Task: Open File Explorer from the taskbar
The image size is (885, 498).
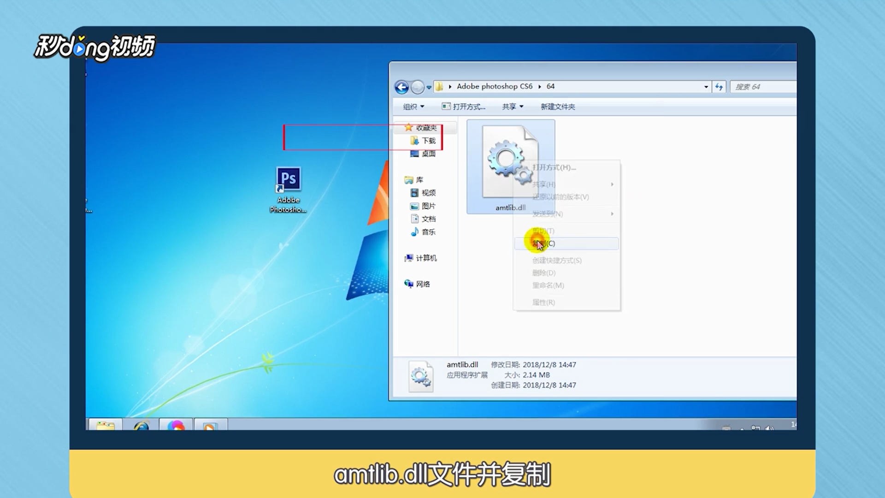Action: point(105,425)
